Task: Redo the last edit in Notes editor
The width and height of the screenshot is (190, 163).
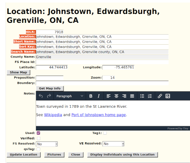Action: click(x=49, y=96)
